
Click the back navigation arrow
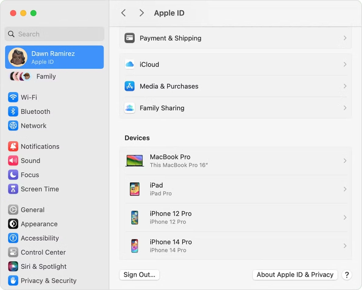click(x=123, y=13)
